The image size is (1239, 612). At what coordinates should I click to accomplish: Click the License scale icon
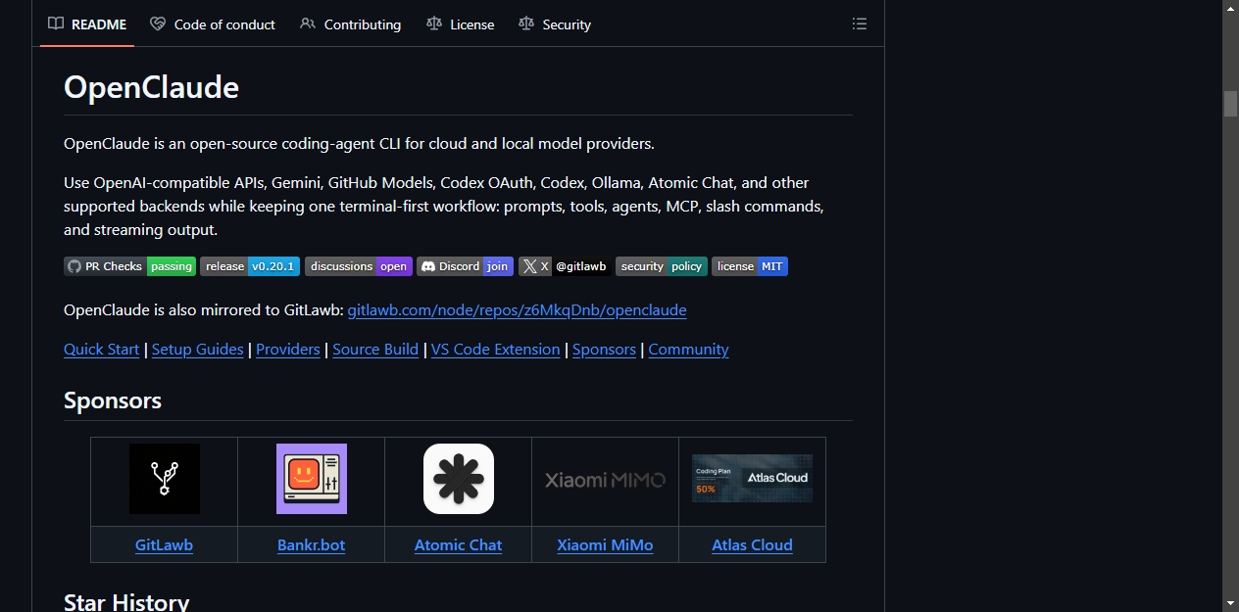point(434,24)
